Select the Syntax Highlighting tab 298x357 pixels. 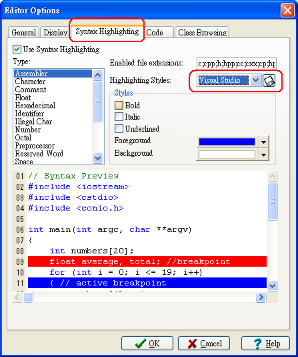107,31
